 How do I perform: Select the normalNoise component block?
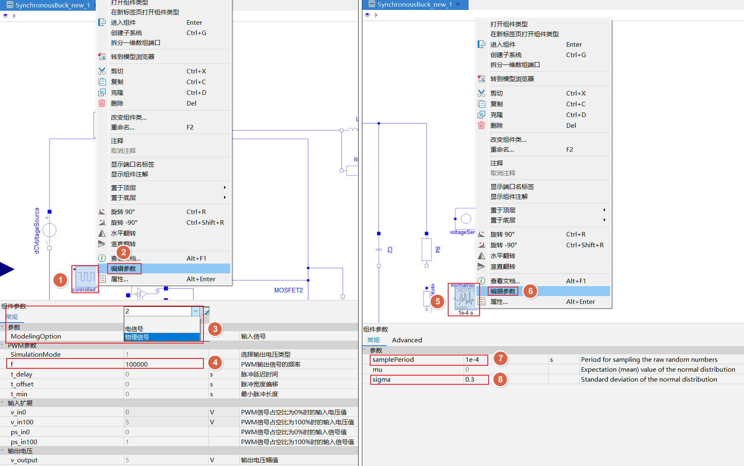click(464, 299)
